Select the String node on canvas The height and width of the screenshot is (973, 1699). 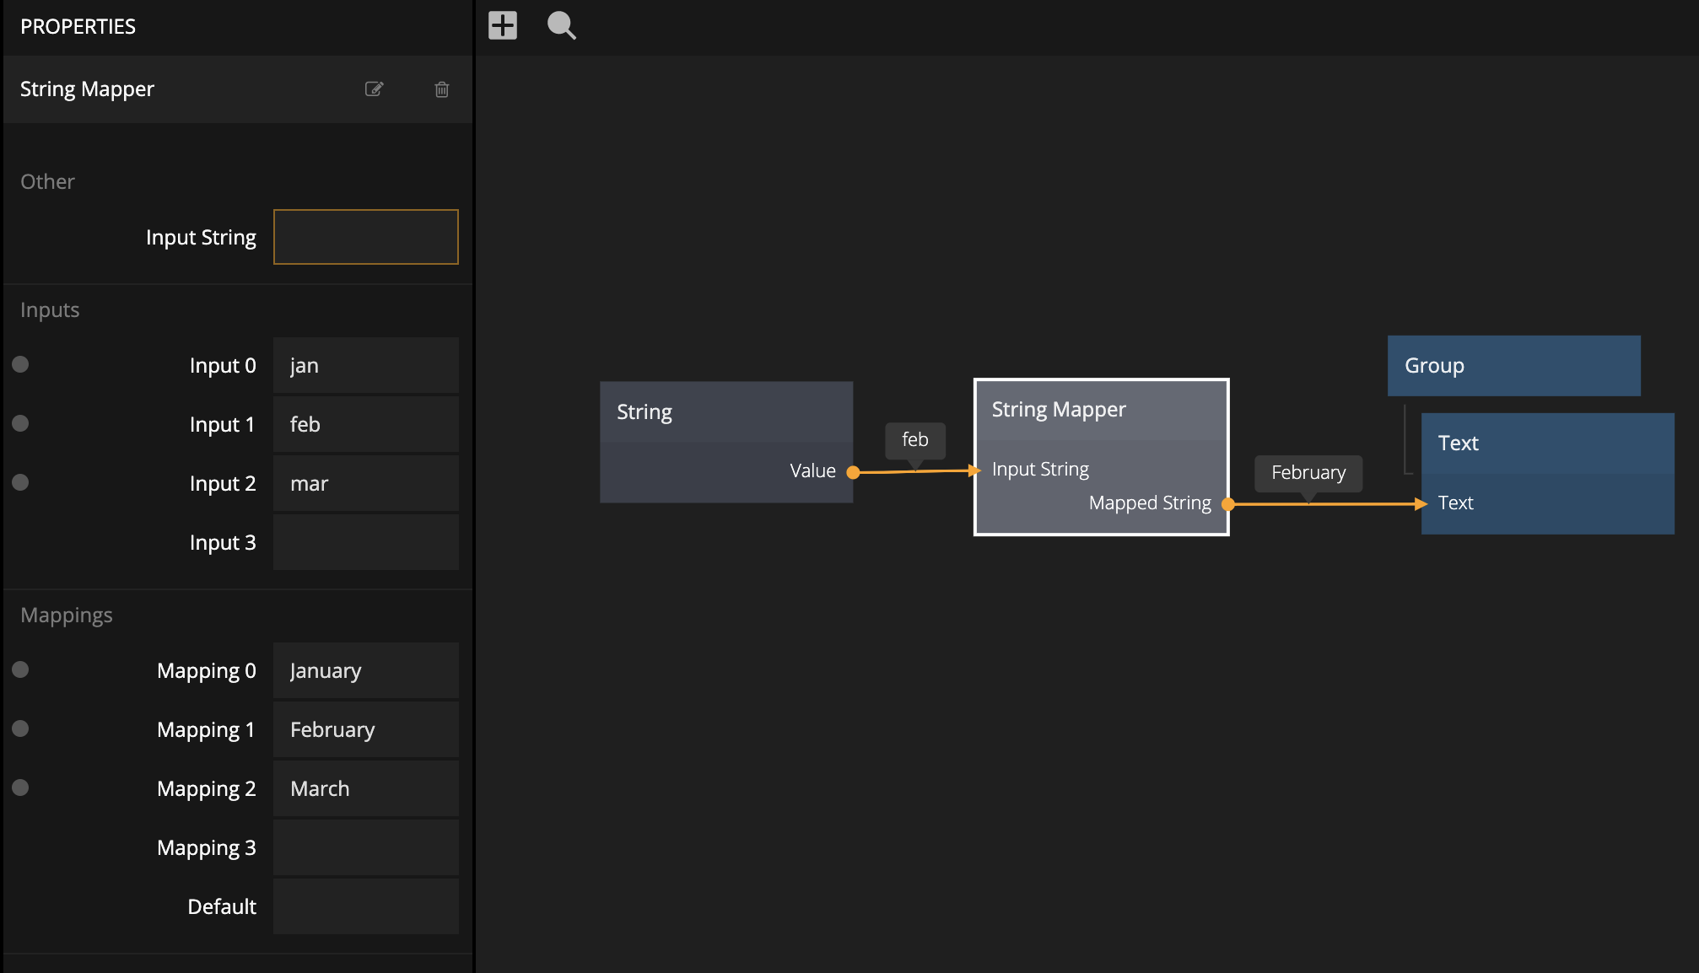(x=725, y=412)
